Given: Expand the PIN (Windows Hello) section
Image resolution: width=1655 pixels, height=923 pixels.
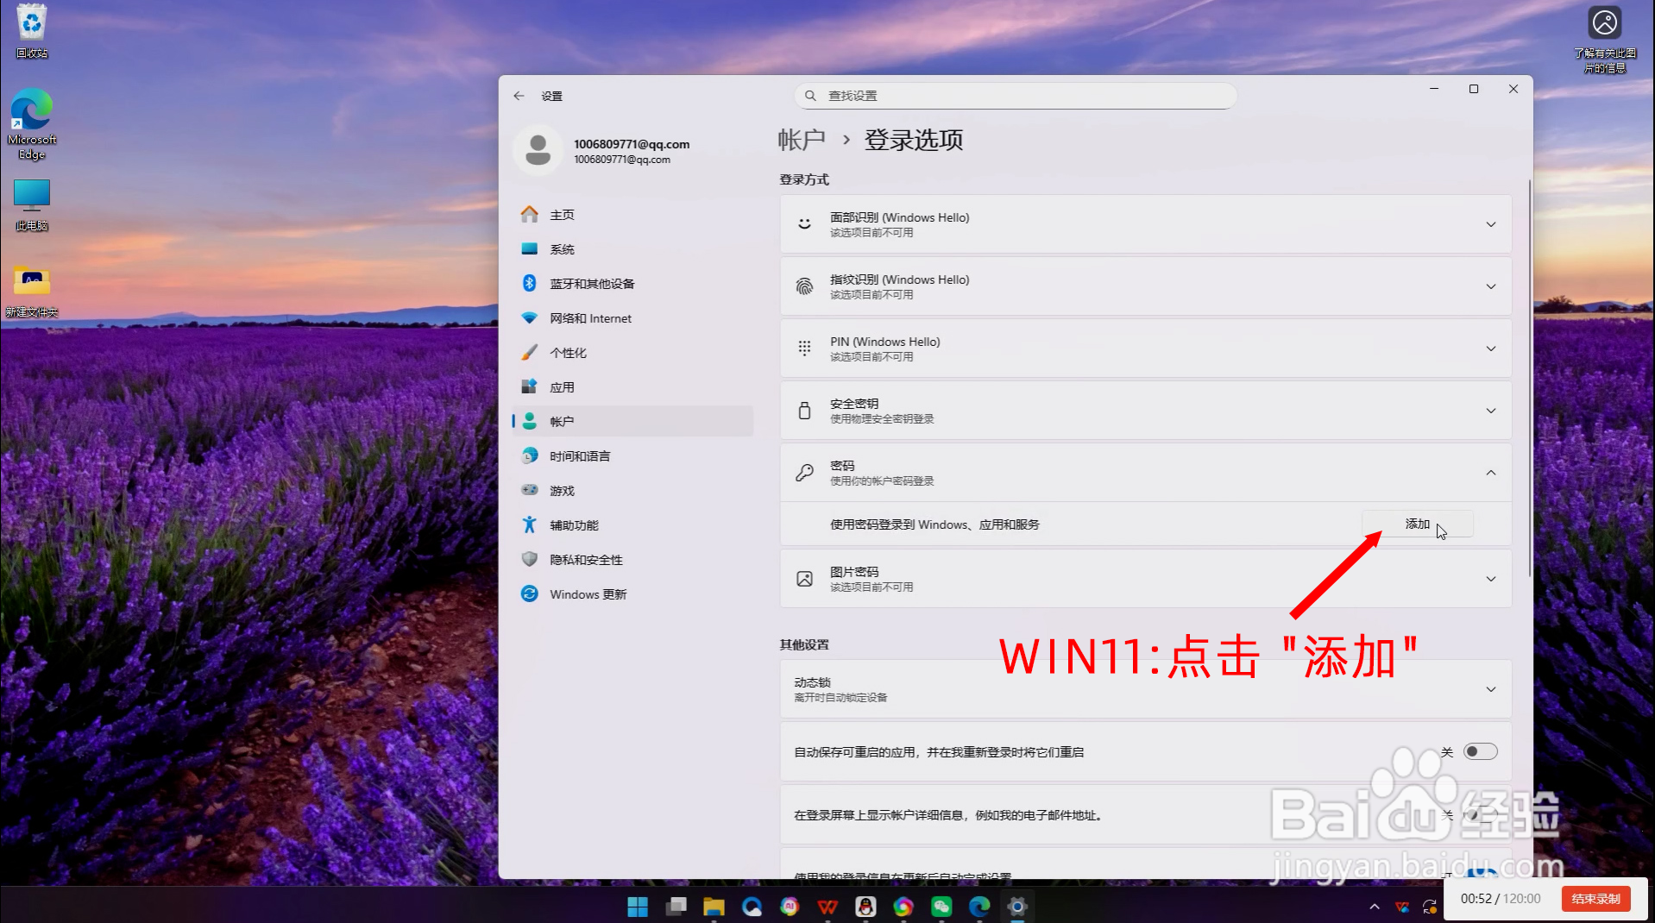Looking at the screenshot, I should pos(1491,348).
